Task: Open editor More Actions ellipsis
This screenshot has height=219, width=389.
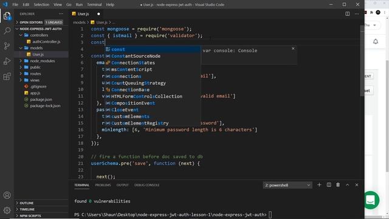Action: (x=357, y=14)
